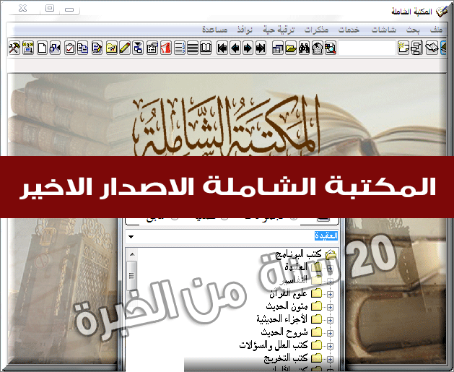454x372 pixels.
Task: Click the open yellow folder icon
Action: tap(291, 48)
